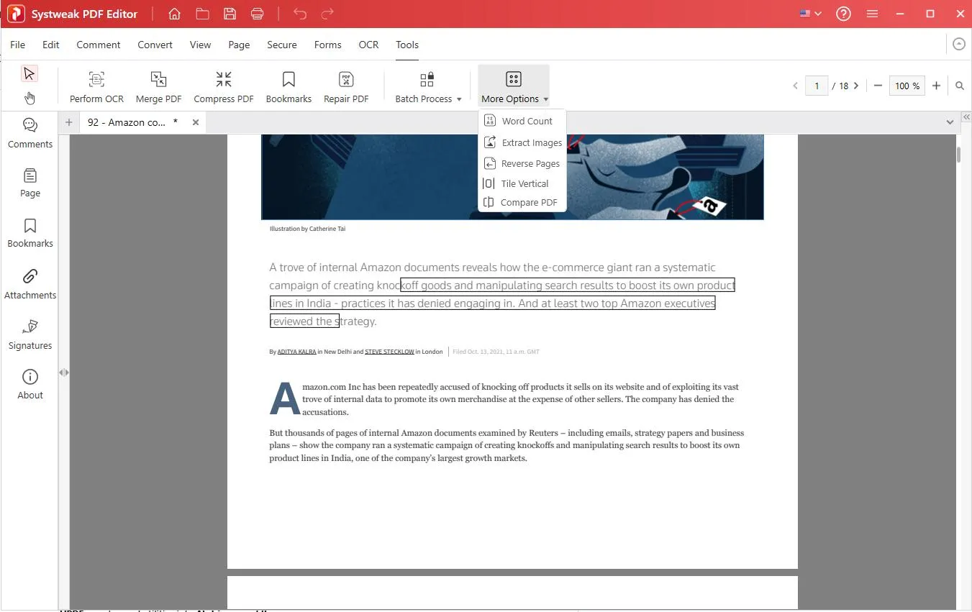Click the article illustration image
Viewport: 972px width, 612px height.
coord(512,176)
